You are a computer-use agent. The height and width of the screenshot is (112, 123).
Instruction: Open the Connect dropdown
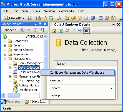(x=9, y=30)
